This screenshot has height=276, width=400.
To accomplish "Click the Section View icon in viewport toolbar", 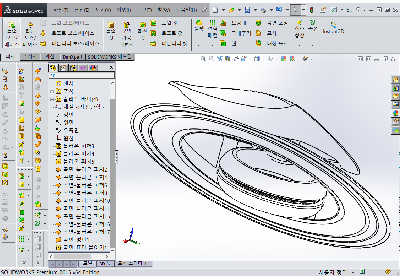I will coord(228,59).
